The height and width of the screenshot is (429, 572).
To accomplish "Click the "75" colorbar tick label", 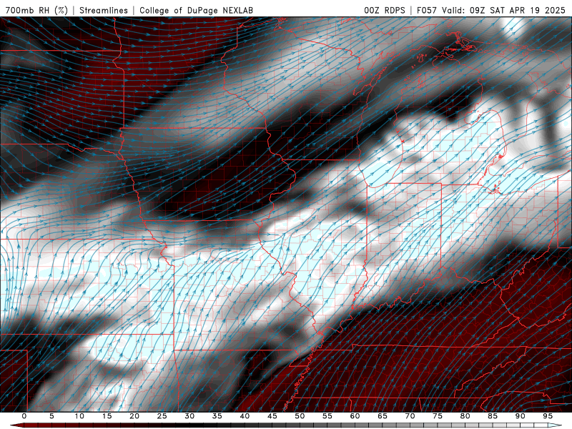I will pyautogui.click(x=438, y=416).
